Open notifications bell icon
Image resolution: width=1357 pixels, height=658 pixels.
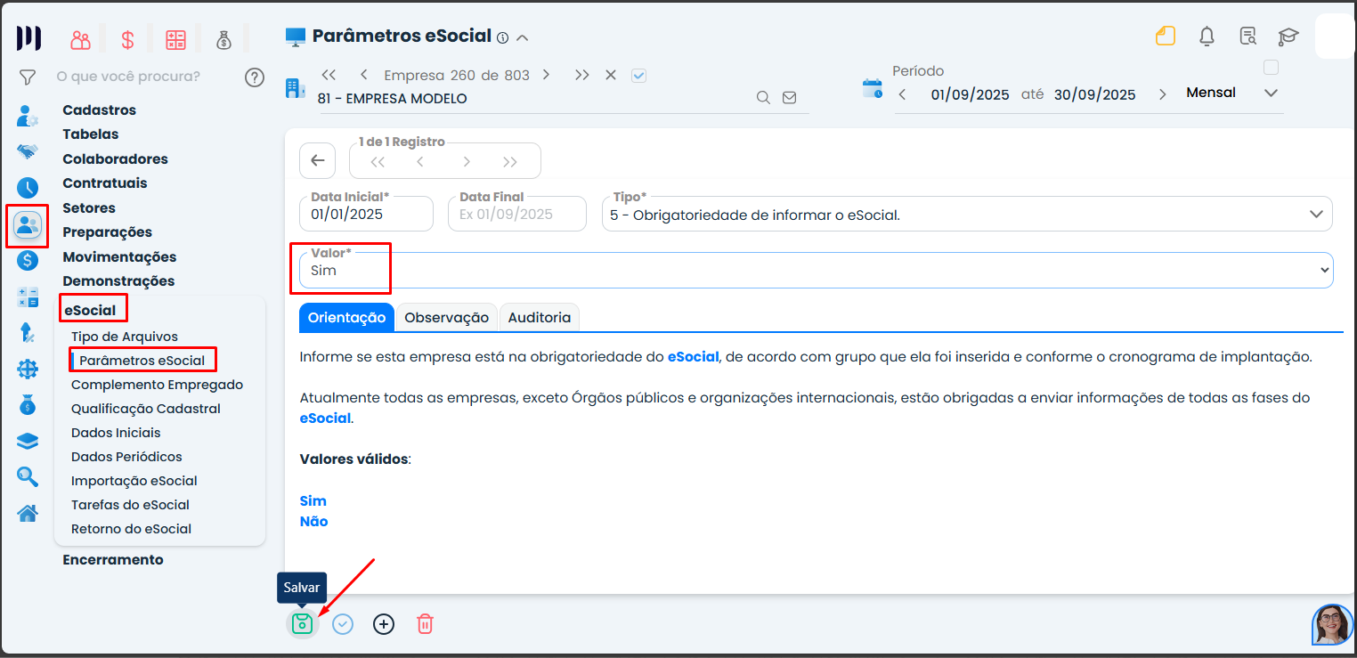tap(1207, 37)
